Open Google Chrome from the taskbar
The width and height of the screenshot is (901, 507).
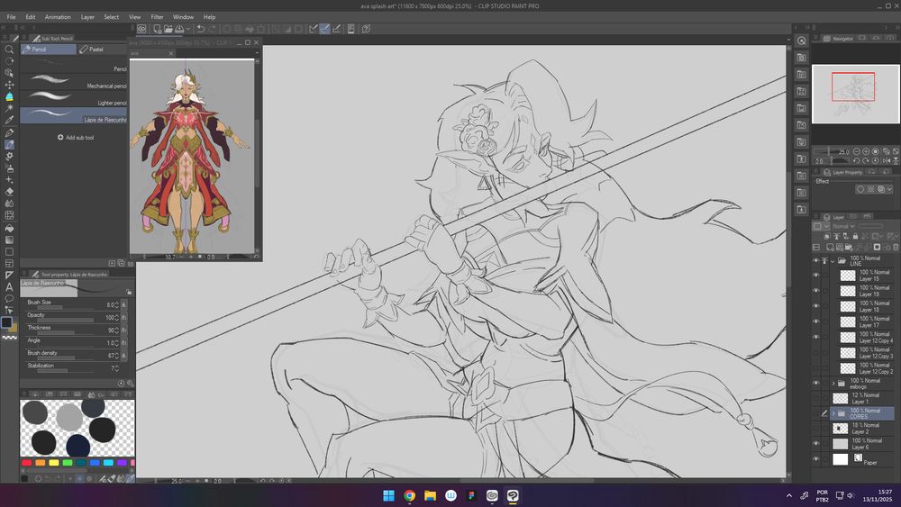coord(409,495)
